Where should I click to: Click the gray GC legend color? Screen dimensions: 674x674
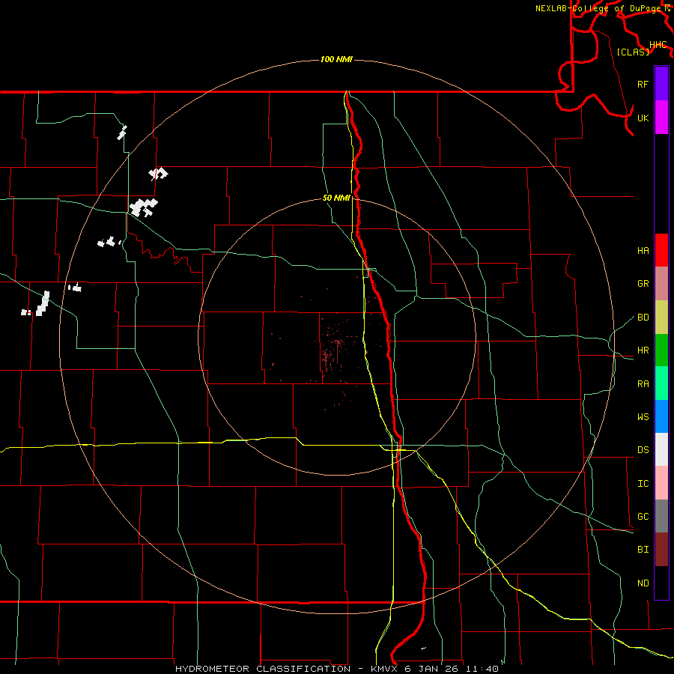pos(661,516)
